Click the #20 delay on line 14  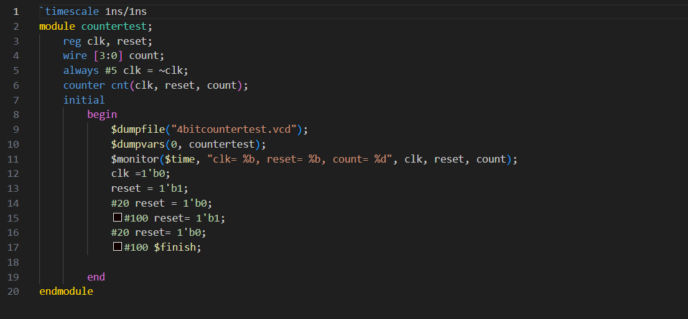click(120, 203)
